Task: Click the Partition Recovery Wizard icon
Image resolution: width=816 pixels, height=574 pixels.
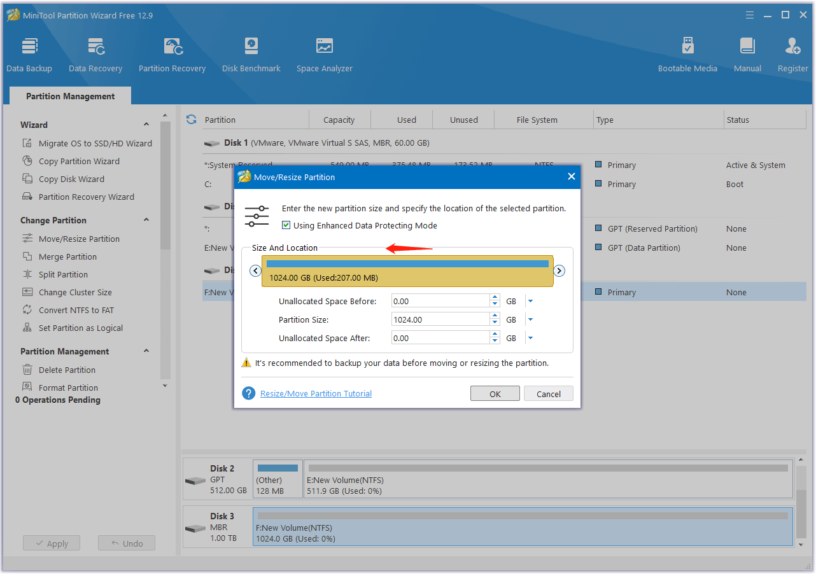Action: tap(27, 197)
